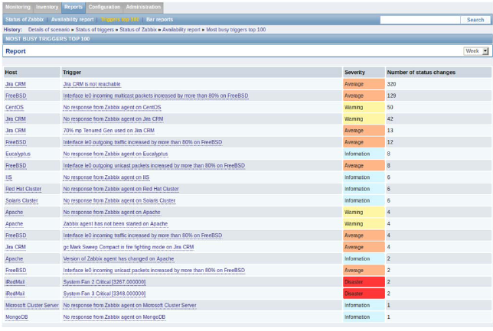Go to Status of Zabbix submenu
The width and height of the screenshot is (493, 331).
click(24, 19)
